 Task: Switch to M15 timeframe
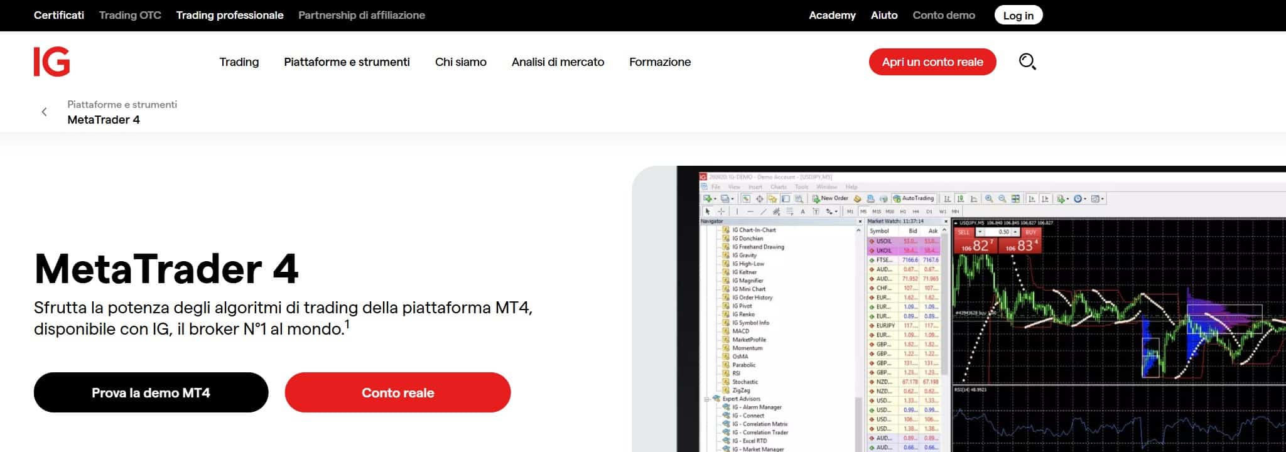[x=877, y=212]
